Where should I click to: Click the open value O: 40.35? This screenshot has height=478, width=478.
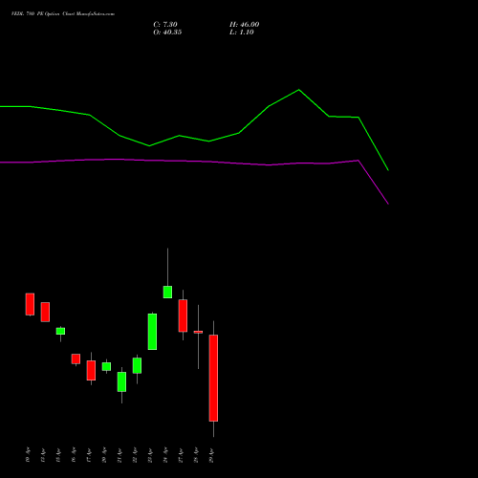coord(167,33)
